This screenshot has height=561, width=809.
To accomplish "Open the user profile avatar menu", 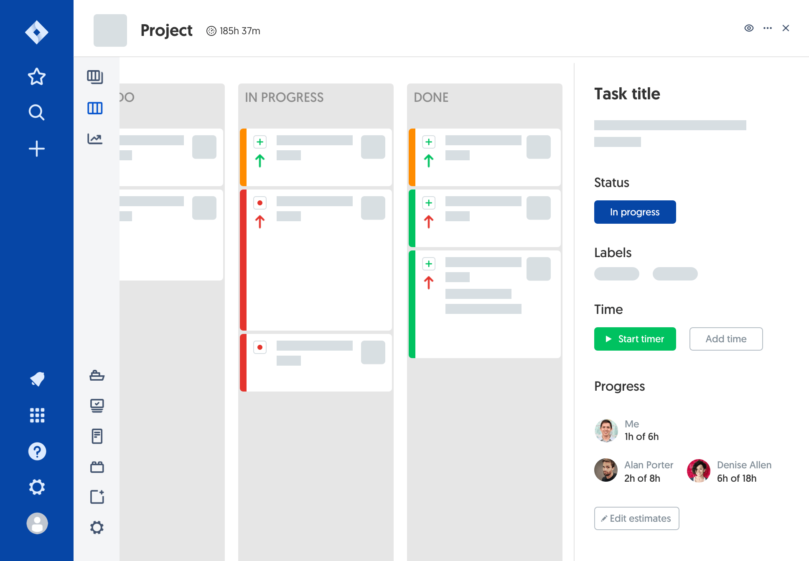I will click(x=37, y=523).
